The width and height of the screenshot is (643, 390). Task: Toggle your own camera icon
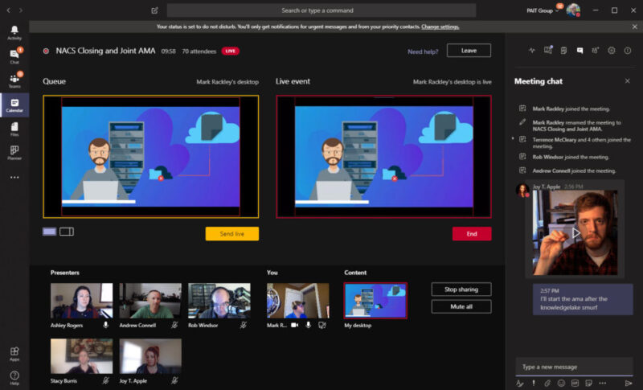pyautogui.click(x=306, y=325)
